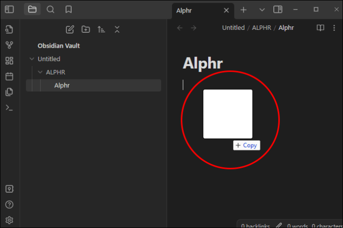This screenshot has height=228, width=343.
Task: Switch to reading view book icon
Action: point(320,28)
